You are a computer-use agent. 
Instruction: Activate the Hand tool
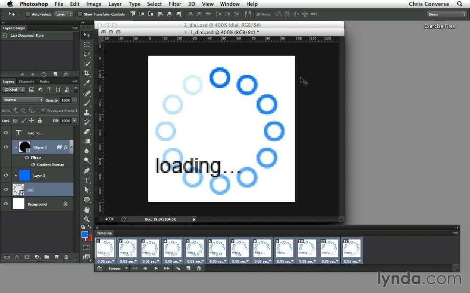coord(87,209)
